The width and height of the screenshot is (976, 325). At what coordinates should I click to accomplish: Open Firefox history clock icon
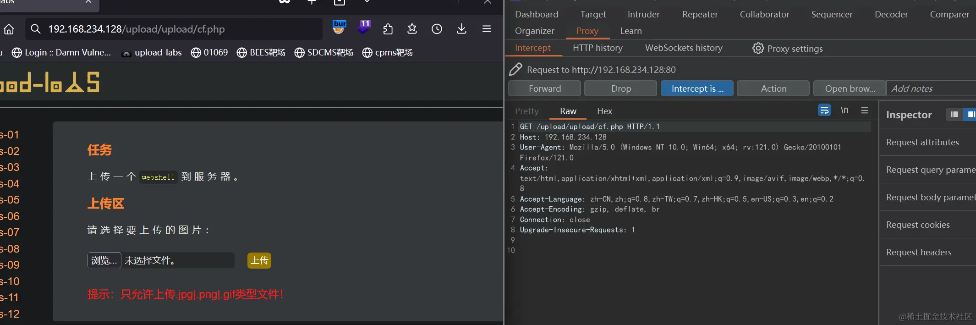tap(437, 29)
